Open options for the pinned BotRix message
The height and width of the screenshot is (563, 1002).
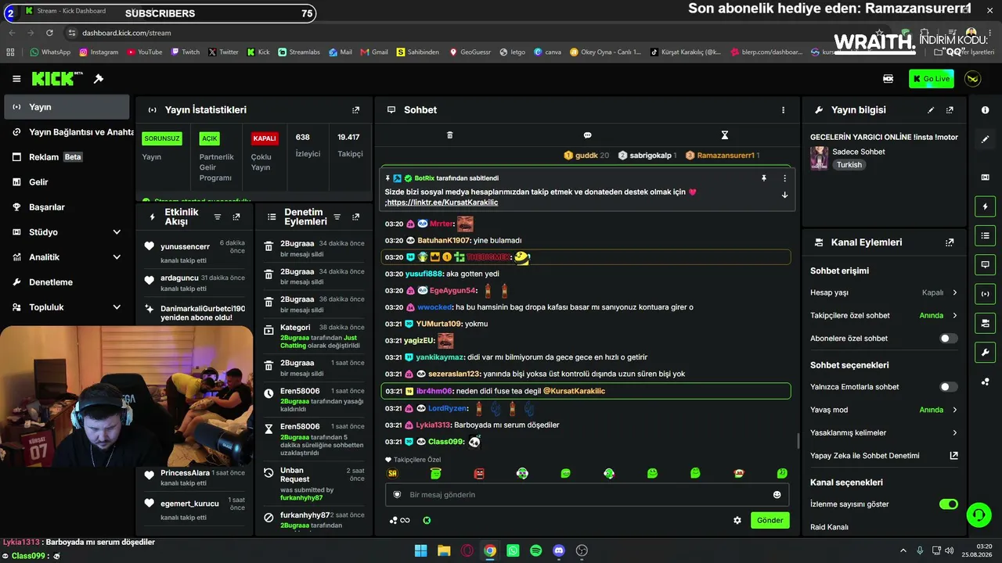[x=784, y=178]
